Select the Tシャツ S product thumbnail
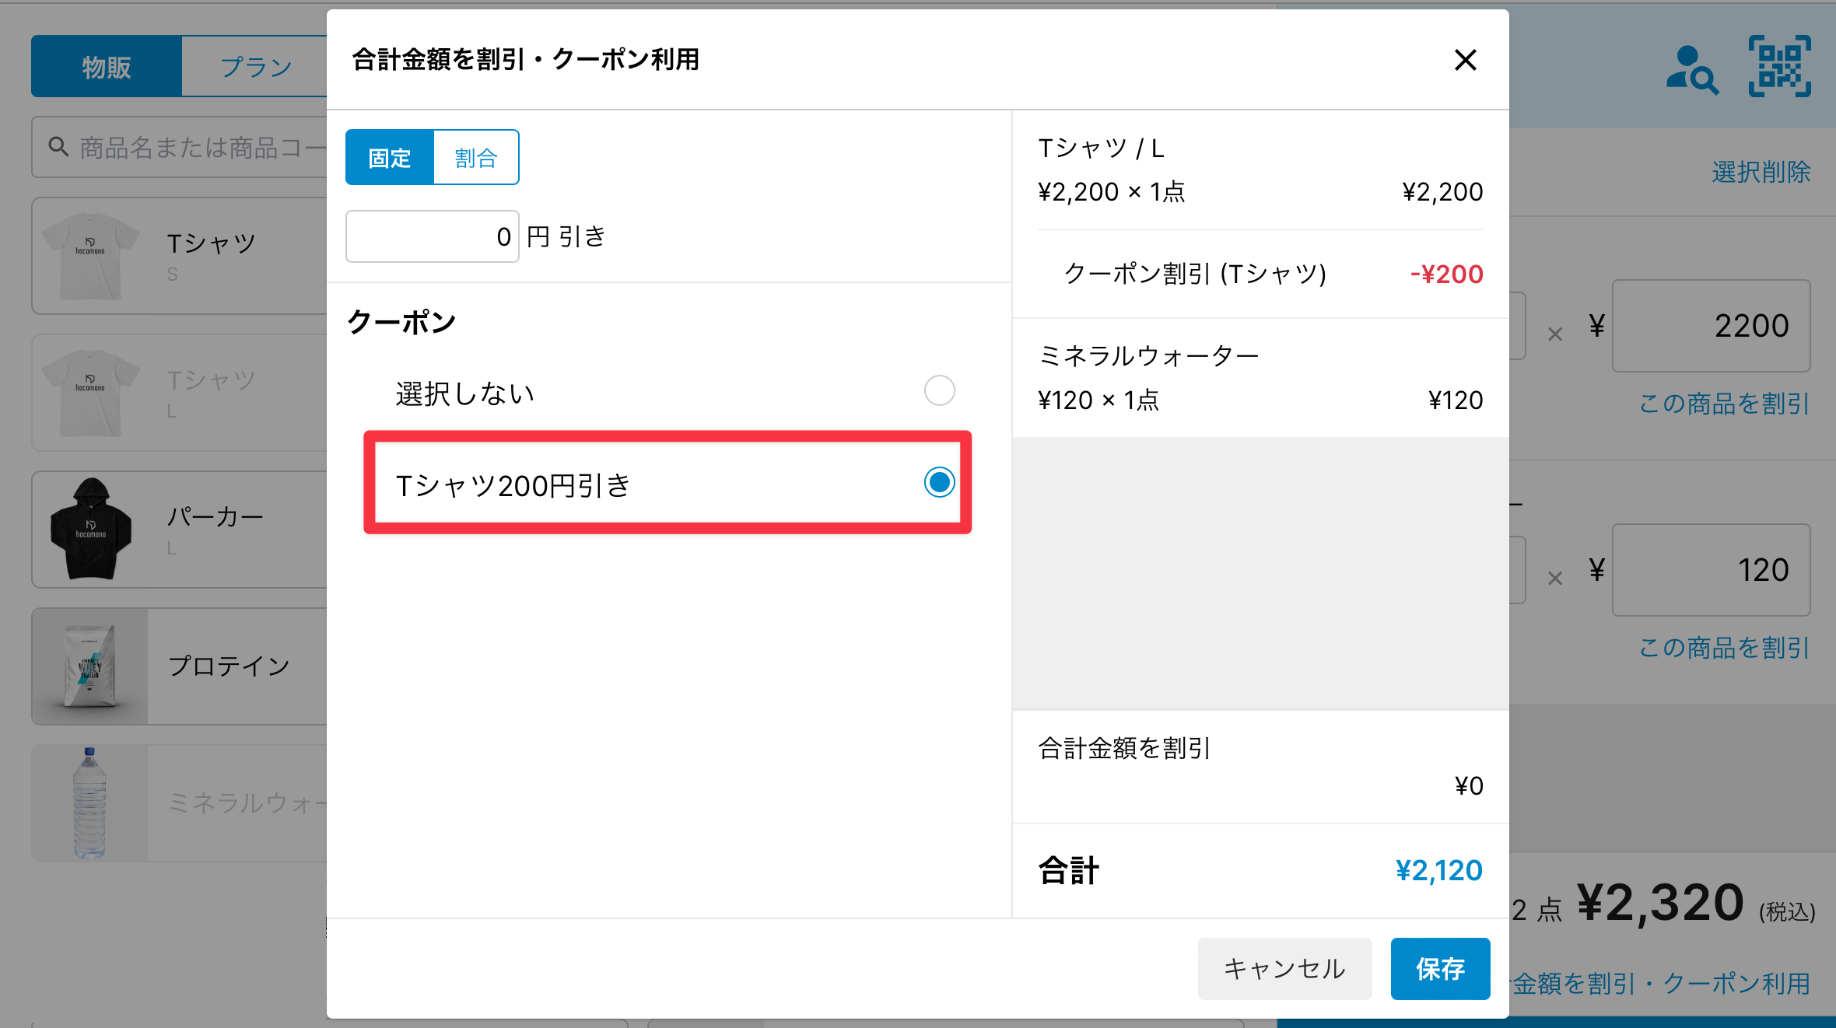 (x=91, y=255)
